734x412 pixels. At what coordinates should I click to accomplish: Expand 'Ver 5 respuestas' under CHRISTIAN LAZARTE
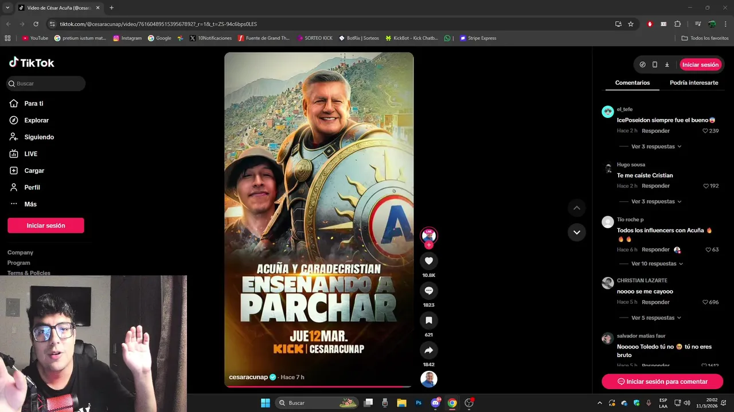(x=656, y=318)
